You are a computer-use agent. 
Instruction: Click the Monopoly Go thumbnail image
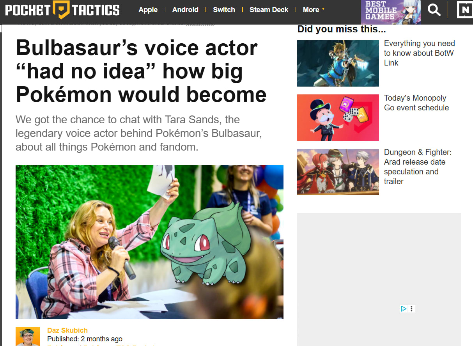(x=338, y=117)
